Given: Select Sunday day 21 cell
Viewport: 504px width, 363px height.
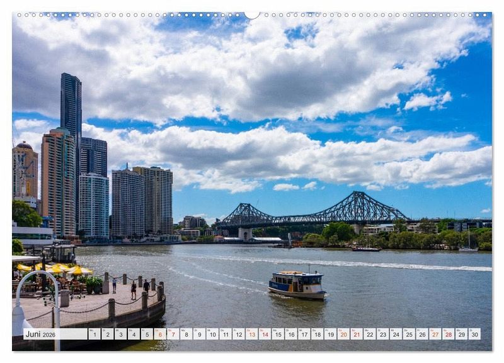Looking at the screenshot, I should pyautogui.click(x=357, y=334).
